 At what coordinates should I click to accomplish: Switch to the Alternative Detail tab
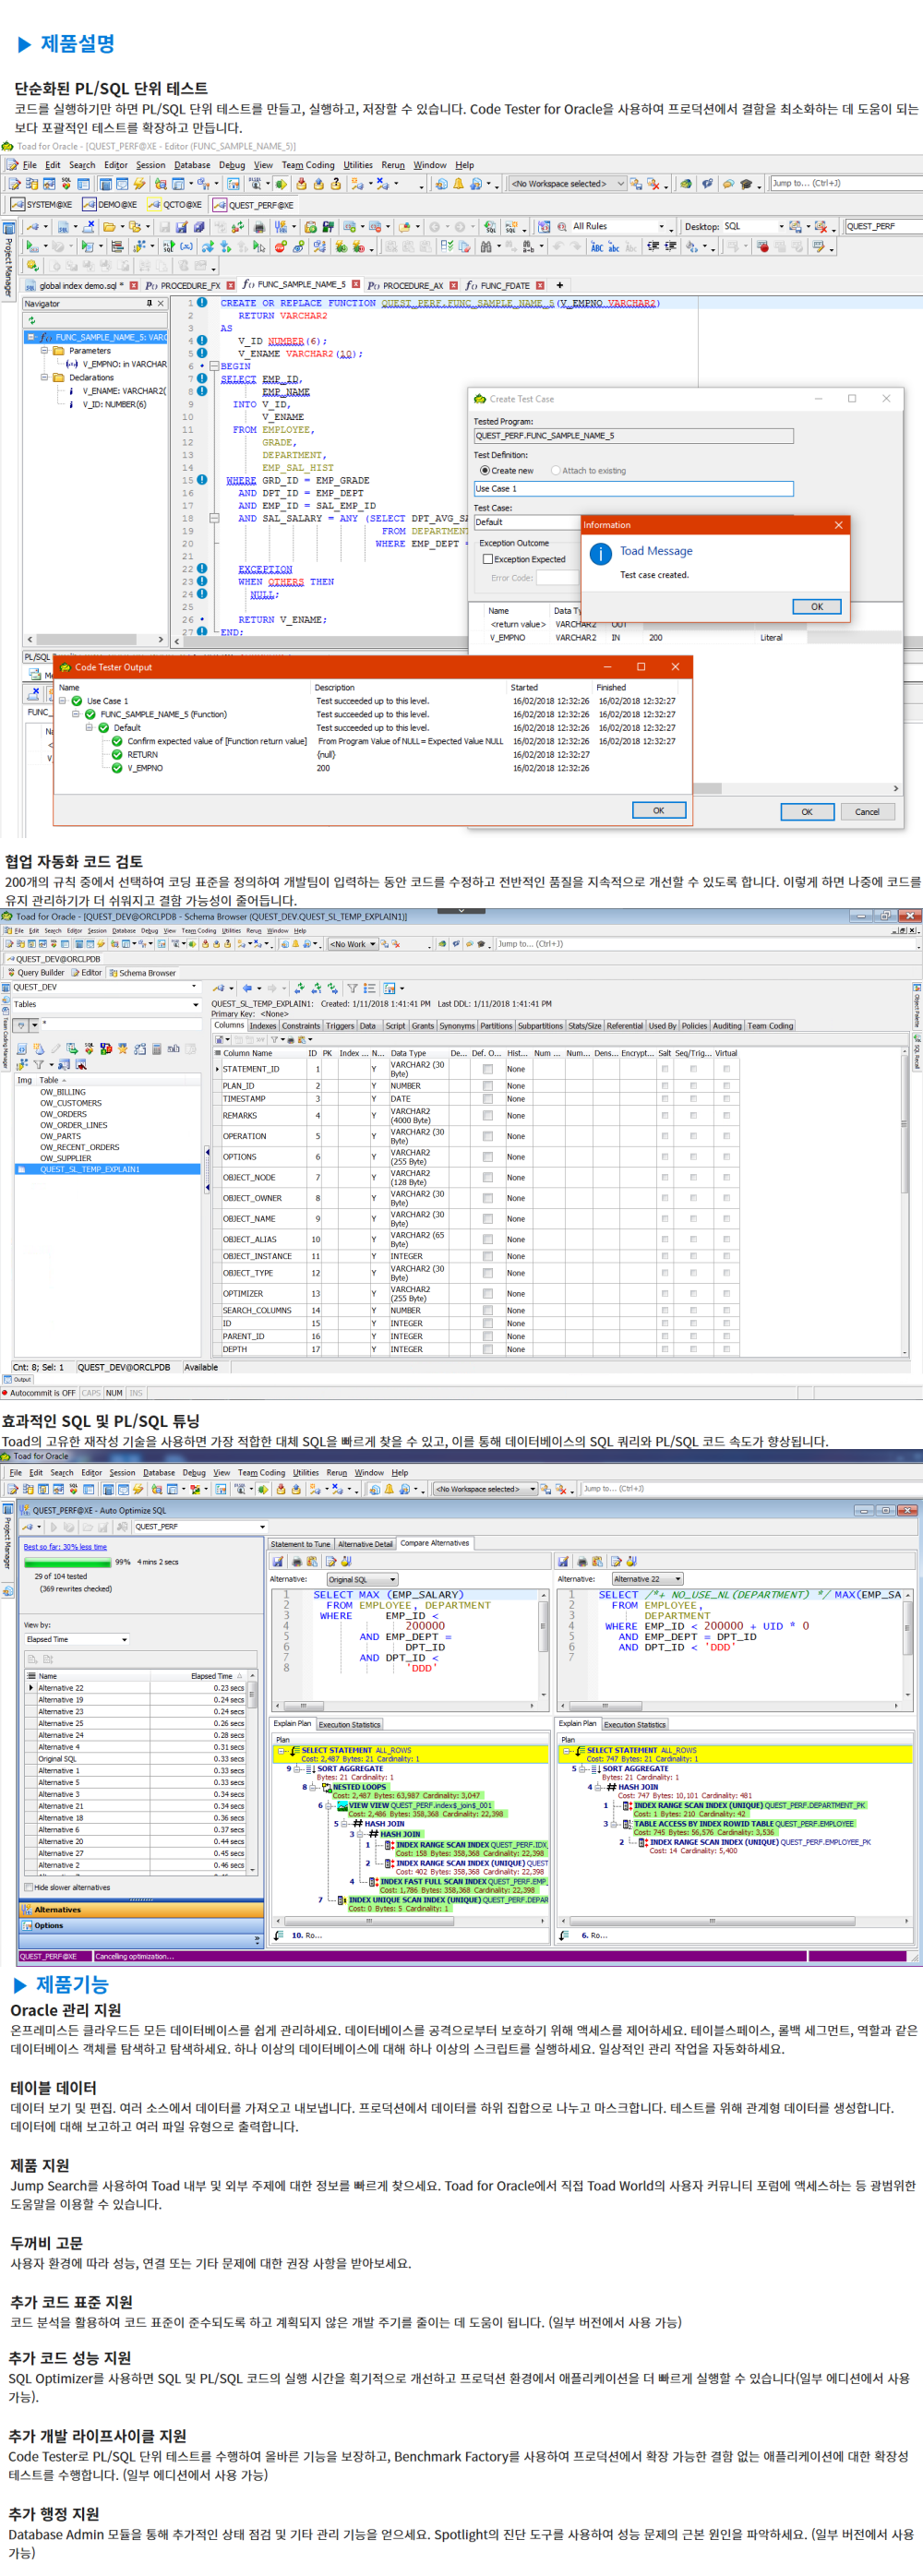tap(365, 1544)
